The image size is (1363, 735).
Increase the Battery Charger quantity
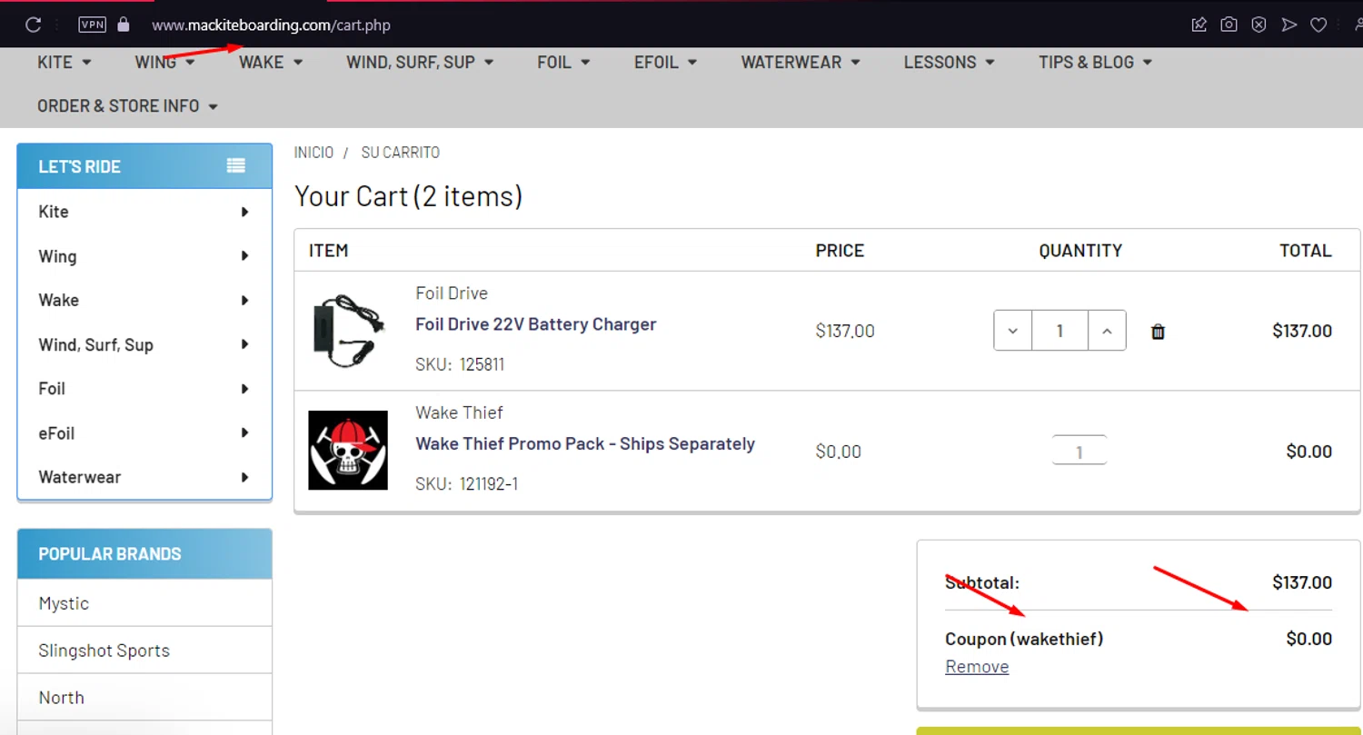(1107, 331)
